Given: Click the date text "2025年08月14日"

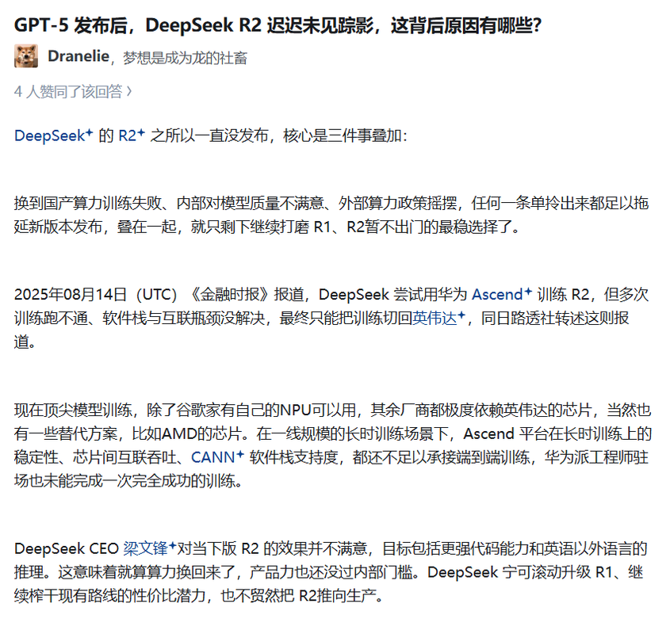Looking at the screenshot, I should click(71, 294).
